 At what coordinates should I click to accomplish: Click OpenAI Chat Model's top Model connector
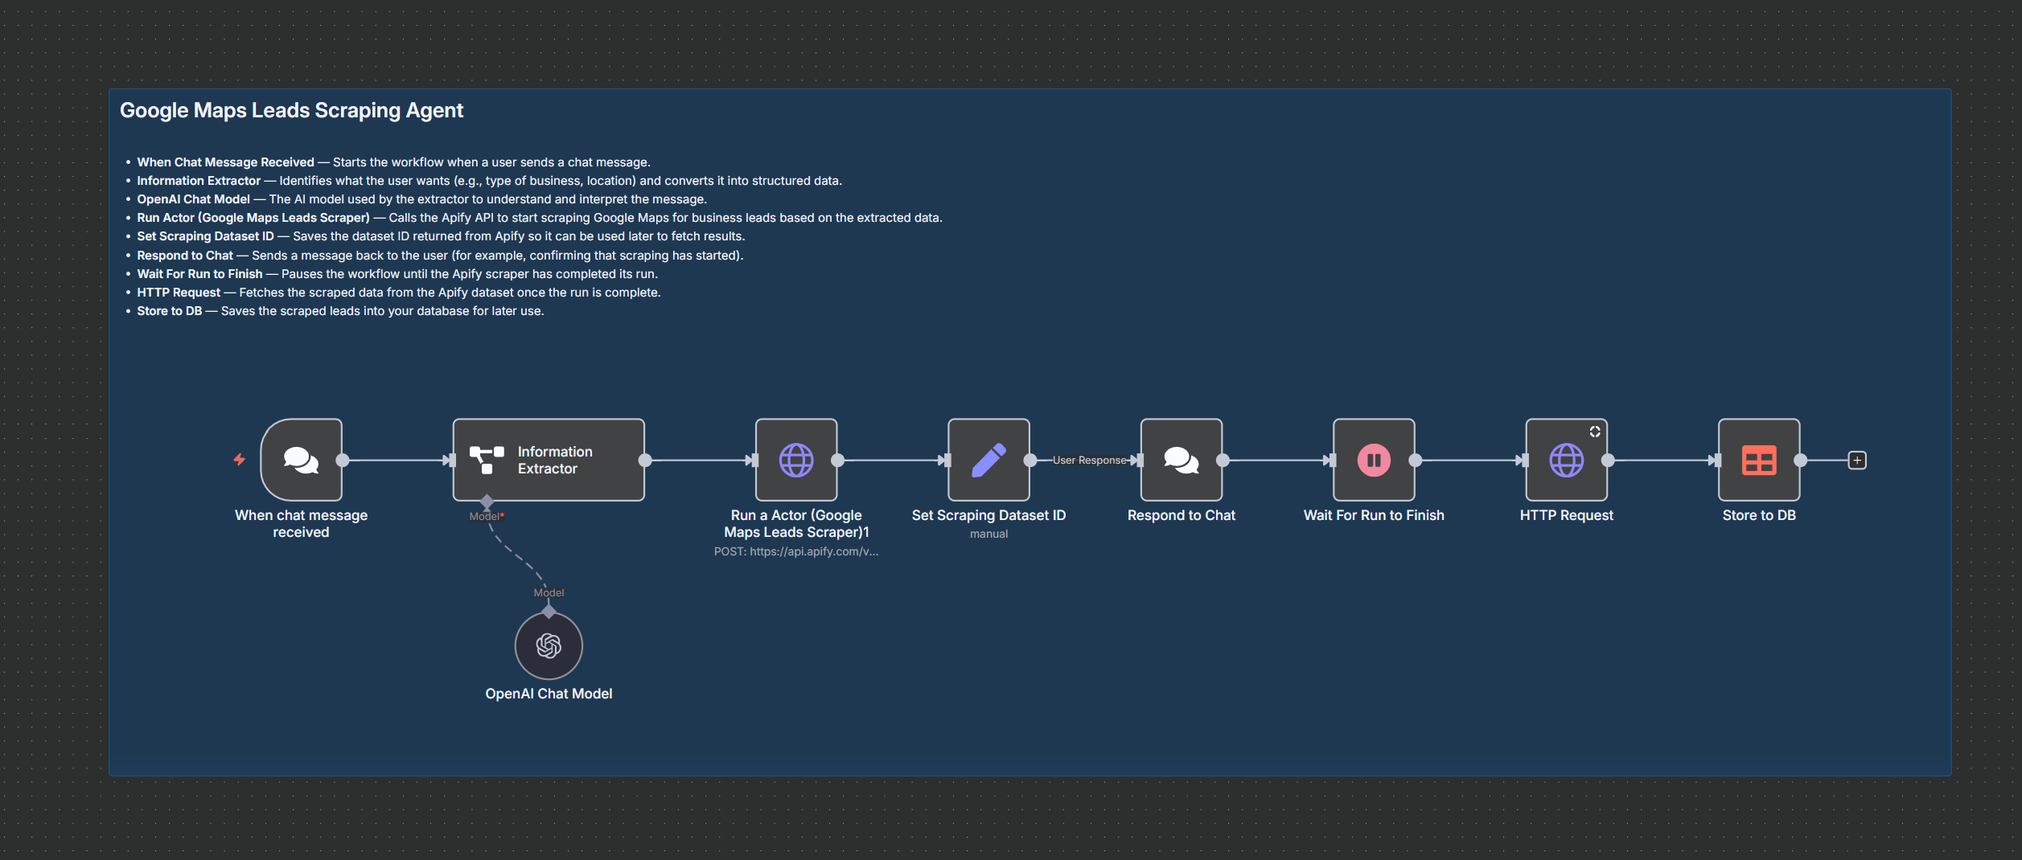point(549,612)
